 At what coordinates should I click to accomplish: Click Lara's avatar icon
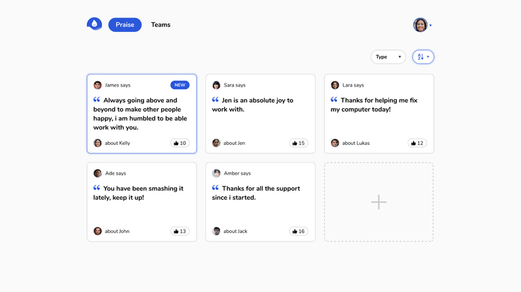pyautogui.click(x=335, y=85)
